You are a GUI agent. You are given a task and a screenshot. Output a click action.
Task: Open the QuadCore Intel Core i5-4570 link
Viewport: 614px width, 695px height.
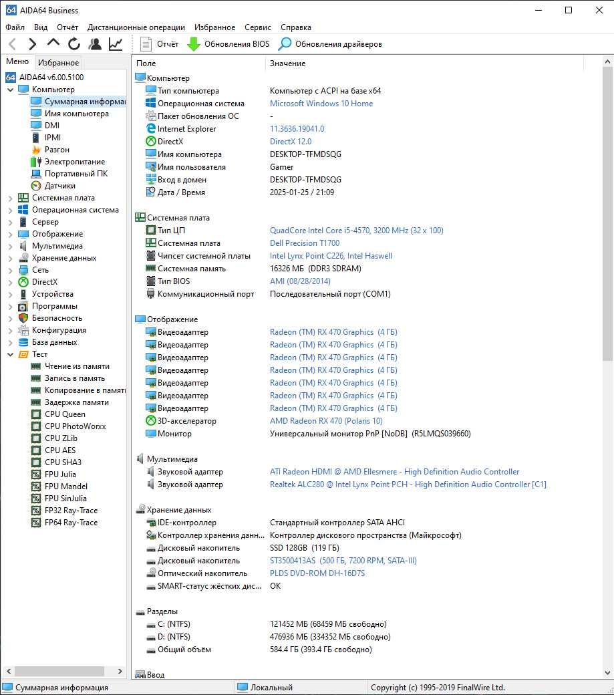coord(357,230)
